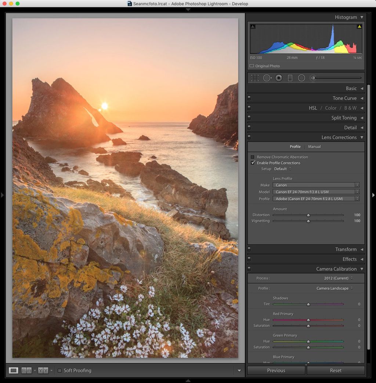Check Remove Chromatic Aberration
The image size is (376, 383).
[253, 157]
